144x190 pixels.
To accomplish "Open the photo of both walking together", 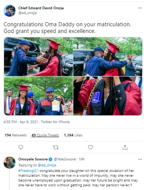I will click(38, 96).
